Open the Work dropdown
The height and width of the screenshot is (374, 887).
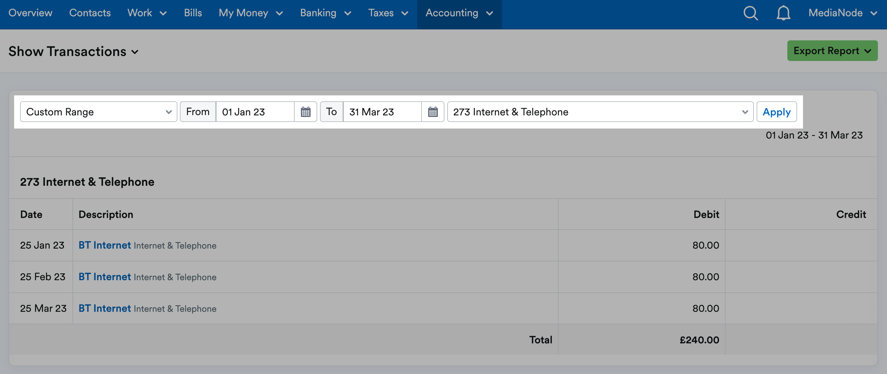(147, 13)
